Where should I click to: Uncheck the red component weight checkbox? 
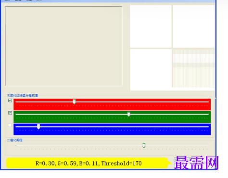click(10, 101)
